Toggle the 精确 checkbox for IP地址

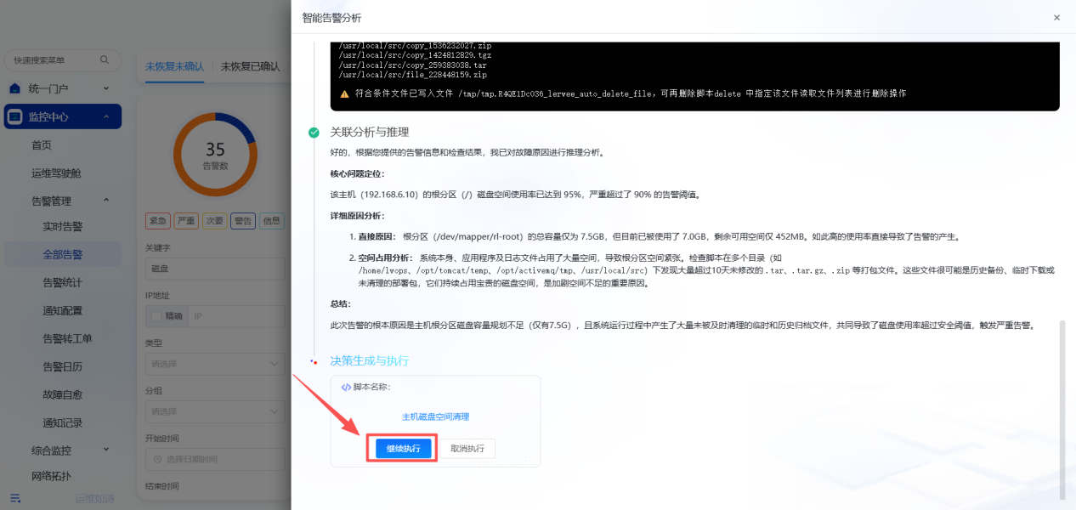pos(156,316)
